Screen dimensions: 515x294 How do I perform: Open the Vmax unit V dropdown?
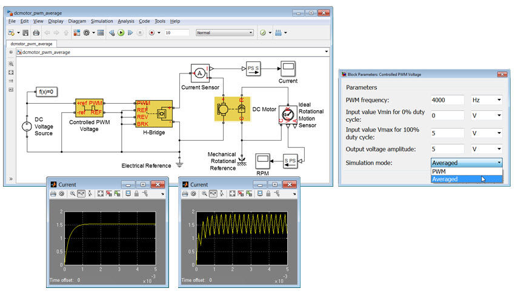point(487,133)
